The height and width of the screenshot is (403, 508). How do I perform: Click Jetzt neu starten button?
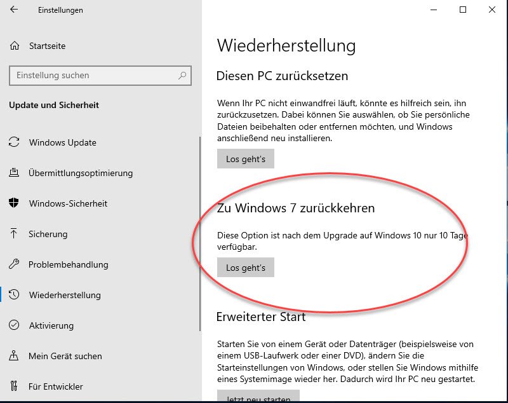[x=258, y=397]
